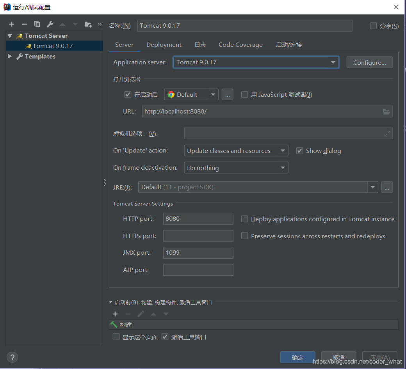Create new folder for configurations

pyautogui.click(x=88, y=24)
